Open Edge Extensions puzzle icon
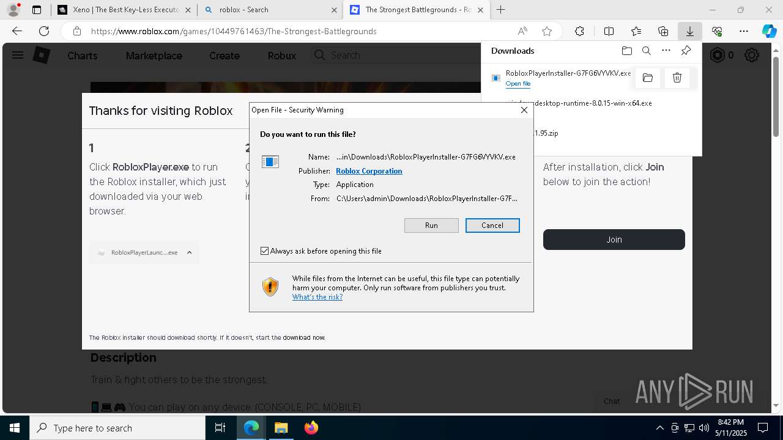The height and width of the screenshot is (440, 783). [579, 31]
